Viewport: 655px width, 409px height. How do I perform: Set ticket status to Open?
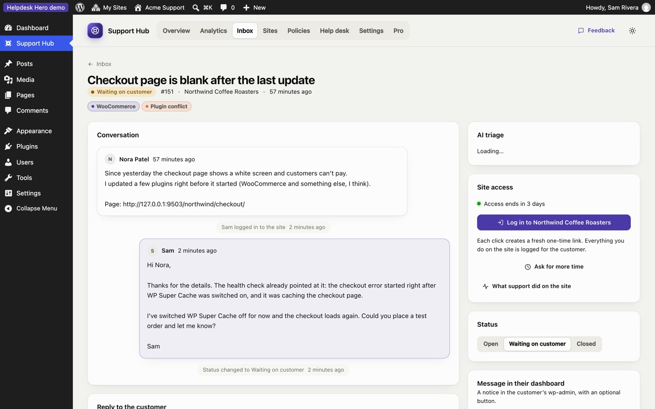tap(490, 344)
